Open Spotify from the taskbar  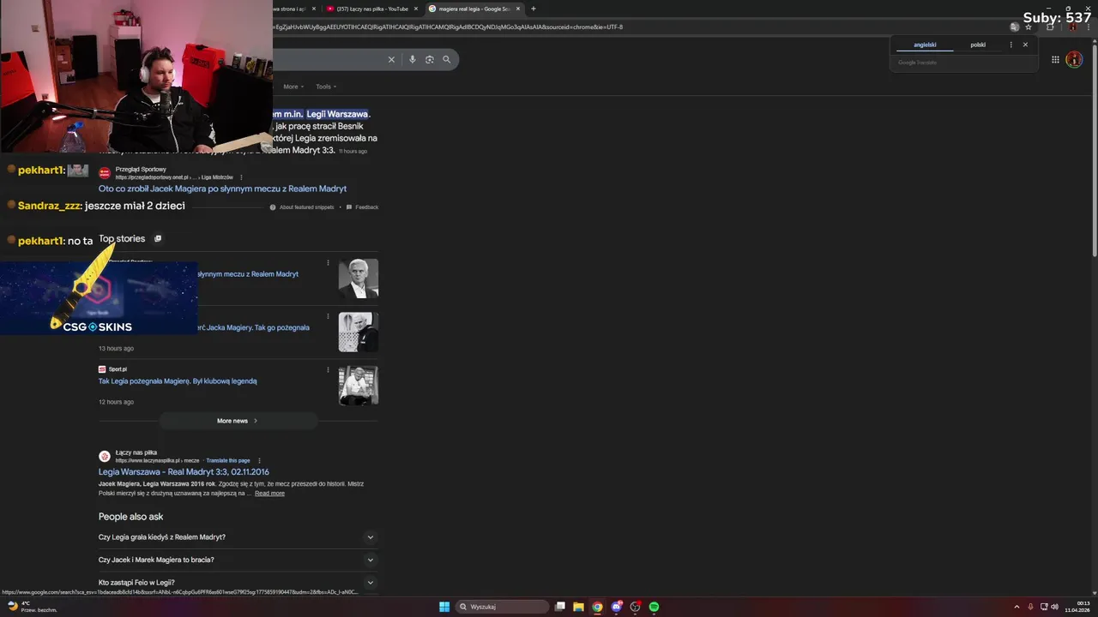point(655,607)
